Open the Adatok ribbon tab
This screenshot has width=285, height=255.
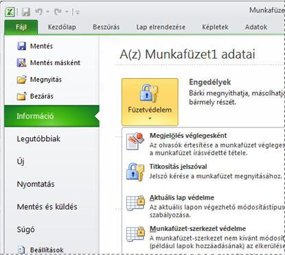(x=256, y=27)
